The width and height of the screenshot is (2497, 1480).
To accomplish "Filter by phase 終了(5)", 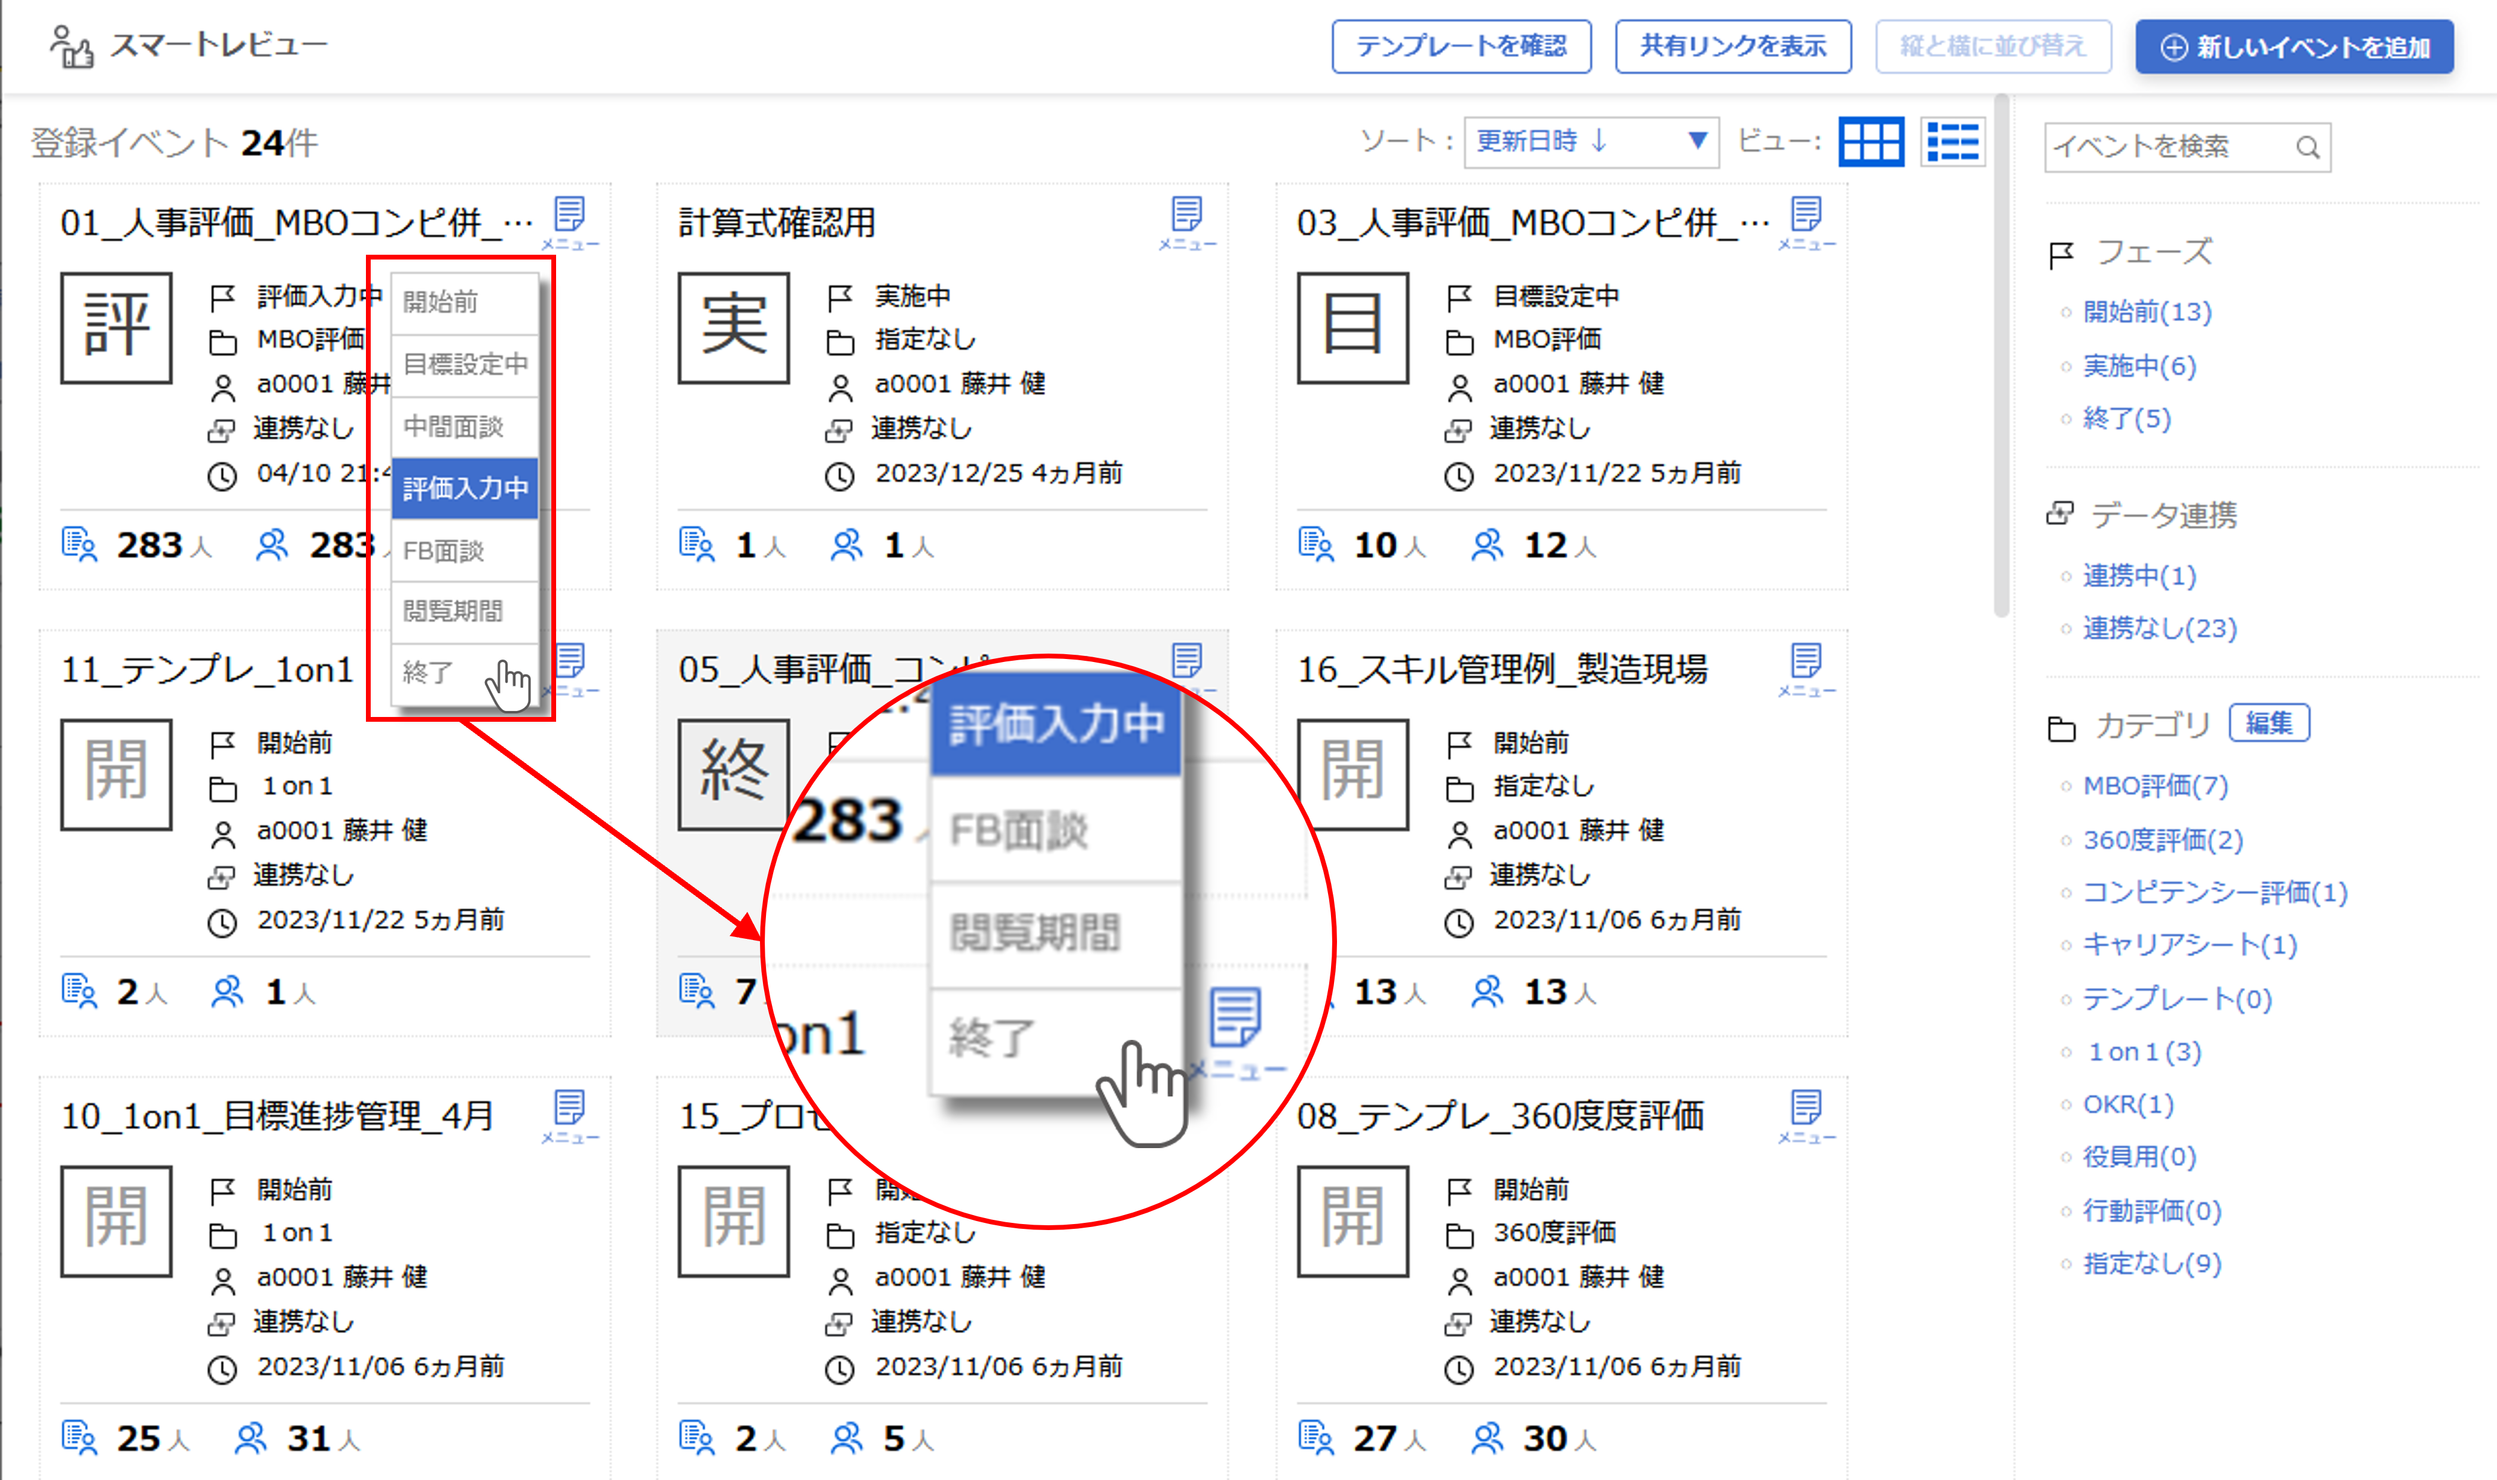I will coord(2126,419).
